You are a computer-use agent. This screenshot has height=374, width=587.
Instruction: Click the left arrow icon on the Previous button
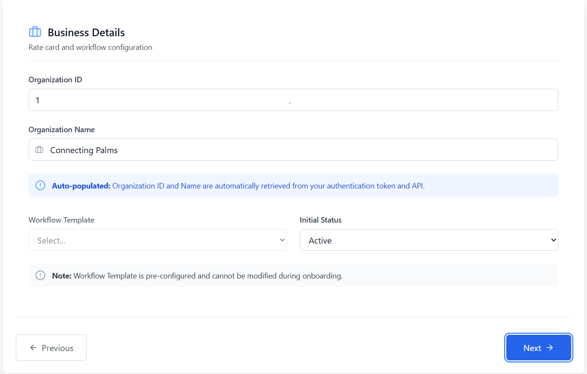point(33,348)
